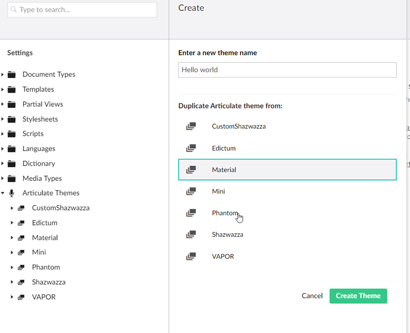Click the CustomShazwazza icon in the duplicate list
This screenshot has width=410, height=333.
[191, 126]
